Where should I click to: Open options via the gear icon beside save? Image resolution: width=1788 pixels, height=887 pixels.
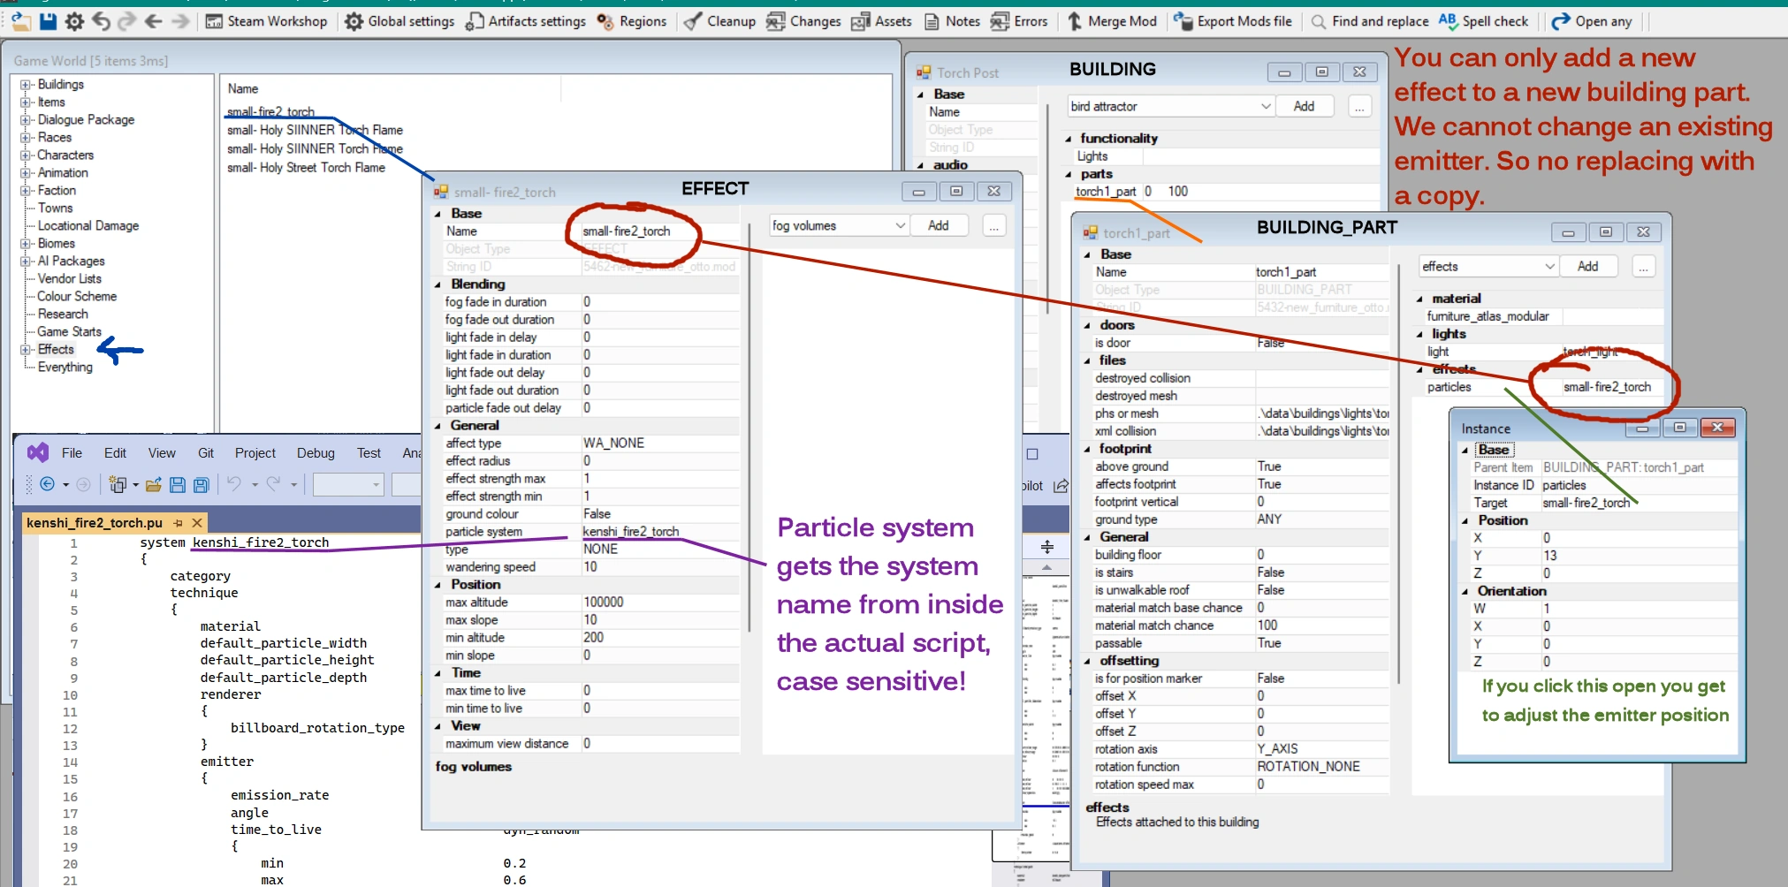pos(75,21)
